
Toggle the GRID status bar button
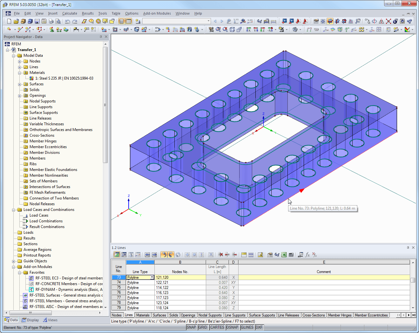pyautogui.click(x=203, y=327)
